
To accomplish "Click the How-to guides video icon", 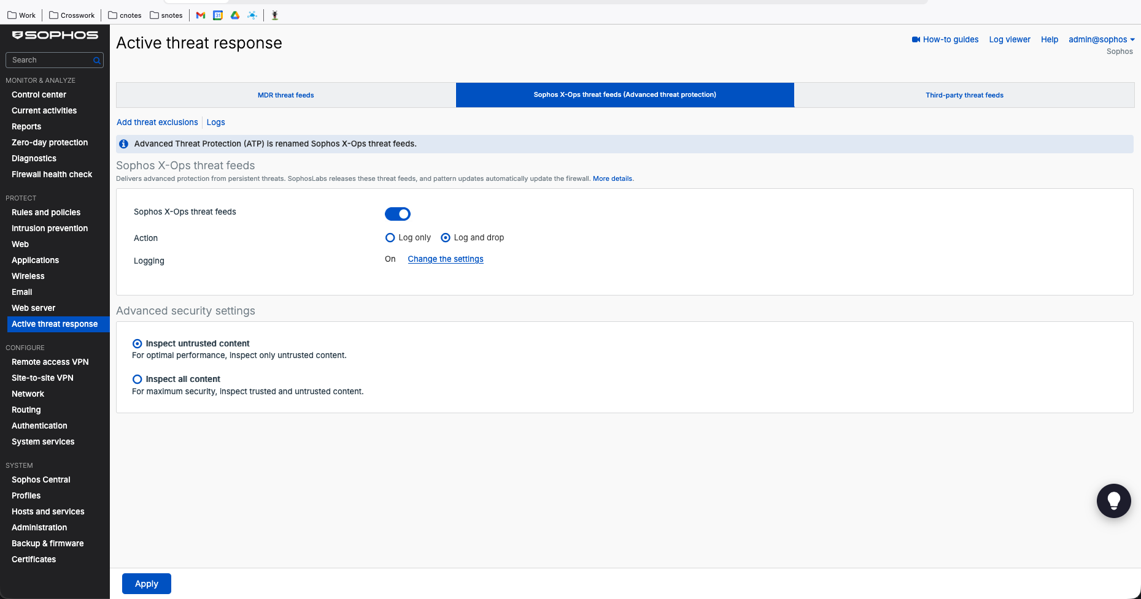I will (916, 39).
